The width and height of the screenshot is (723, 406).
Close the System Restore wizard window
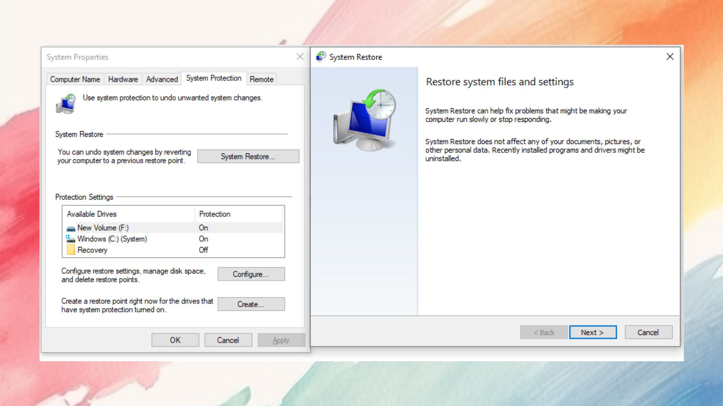tap(670, 57)
